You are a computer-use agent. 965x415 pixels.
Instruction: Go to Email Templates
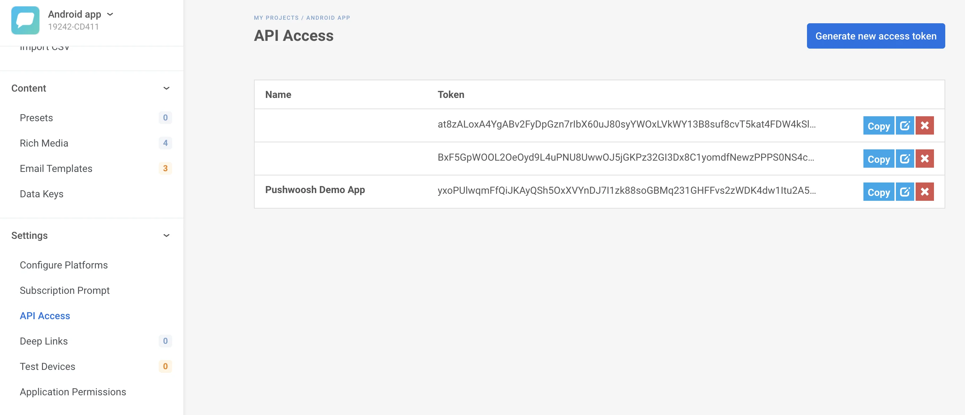click(56, 168)
